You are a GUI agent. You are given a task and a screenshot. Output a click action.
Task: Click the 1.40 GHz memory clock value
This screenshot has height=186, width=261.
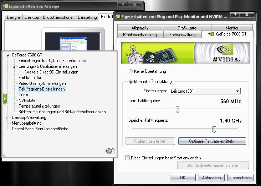pos(231,121)
